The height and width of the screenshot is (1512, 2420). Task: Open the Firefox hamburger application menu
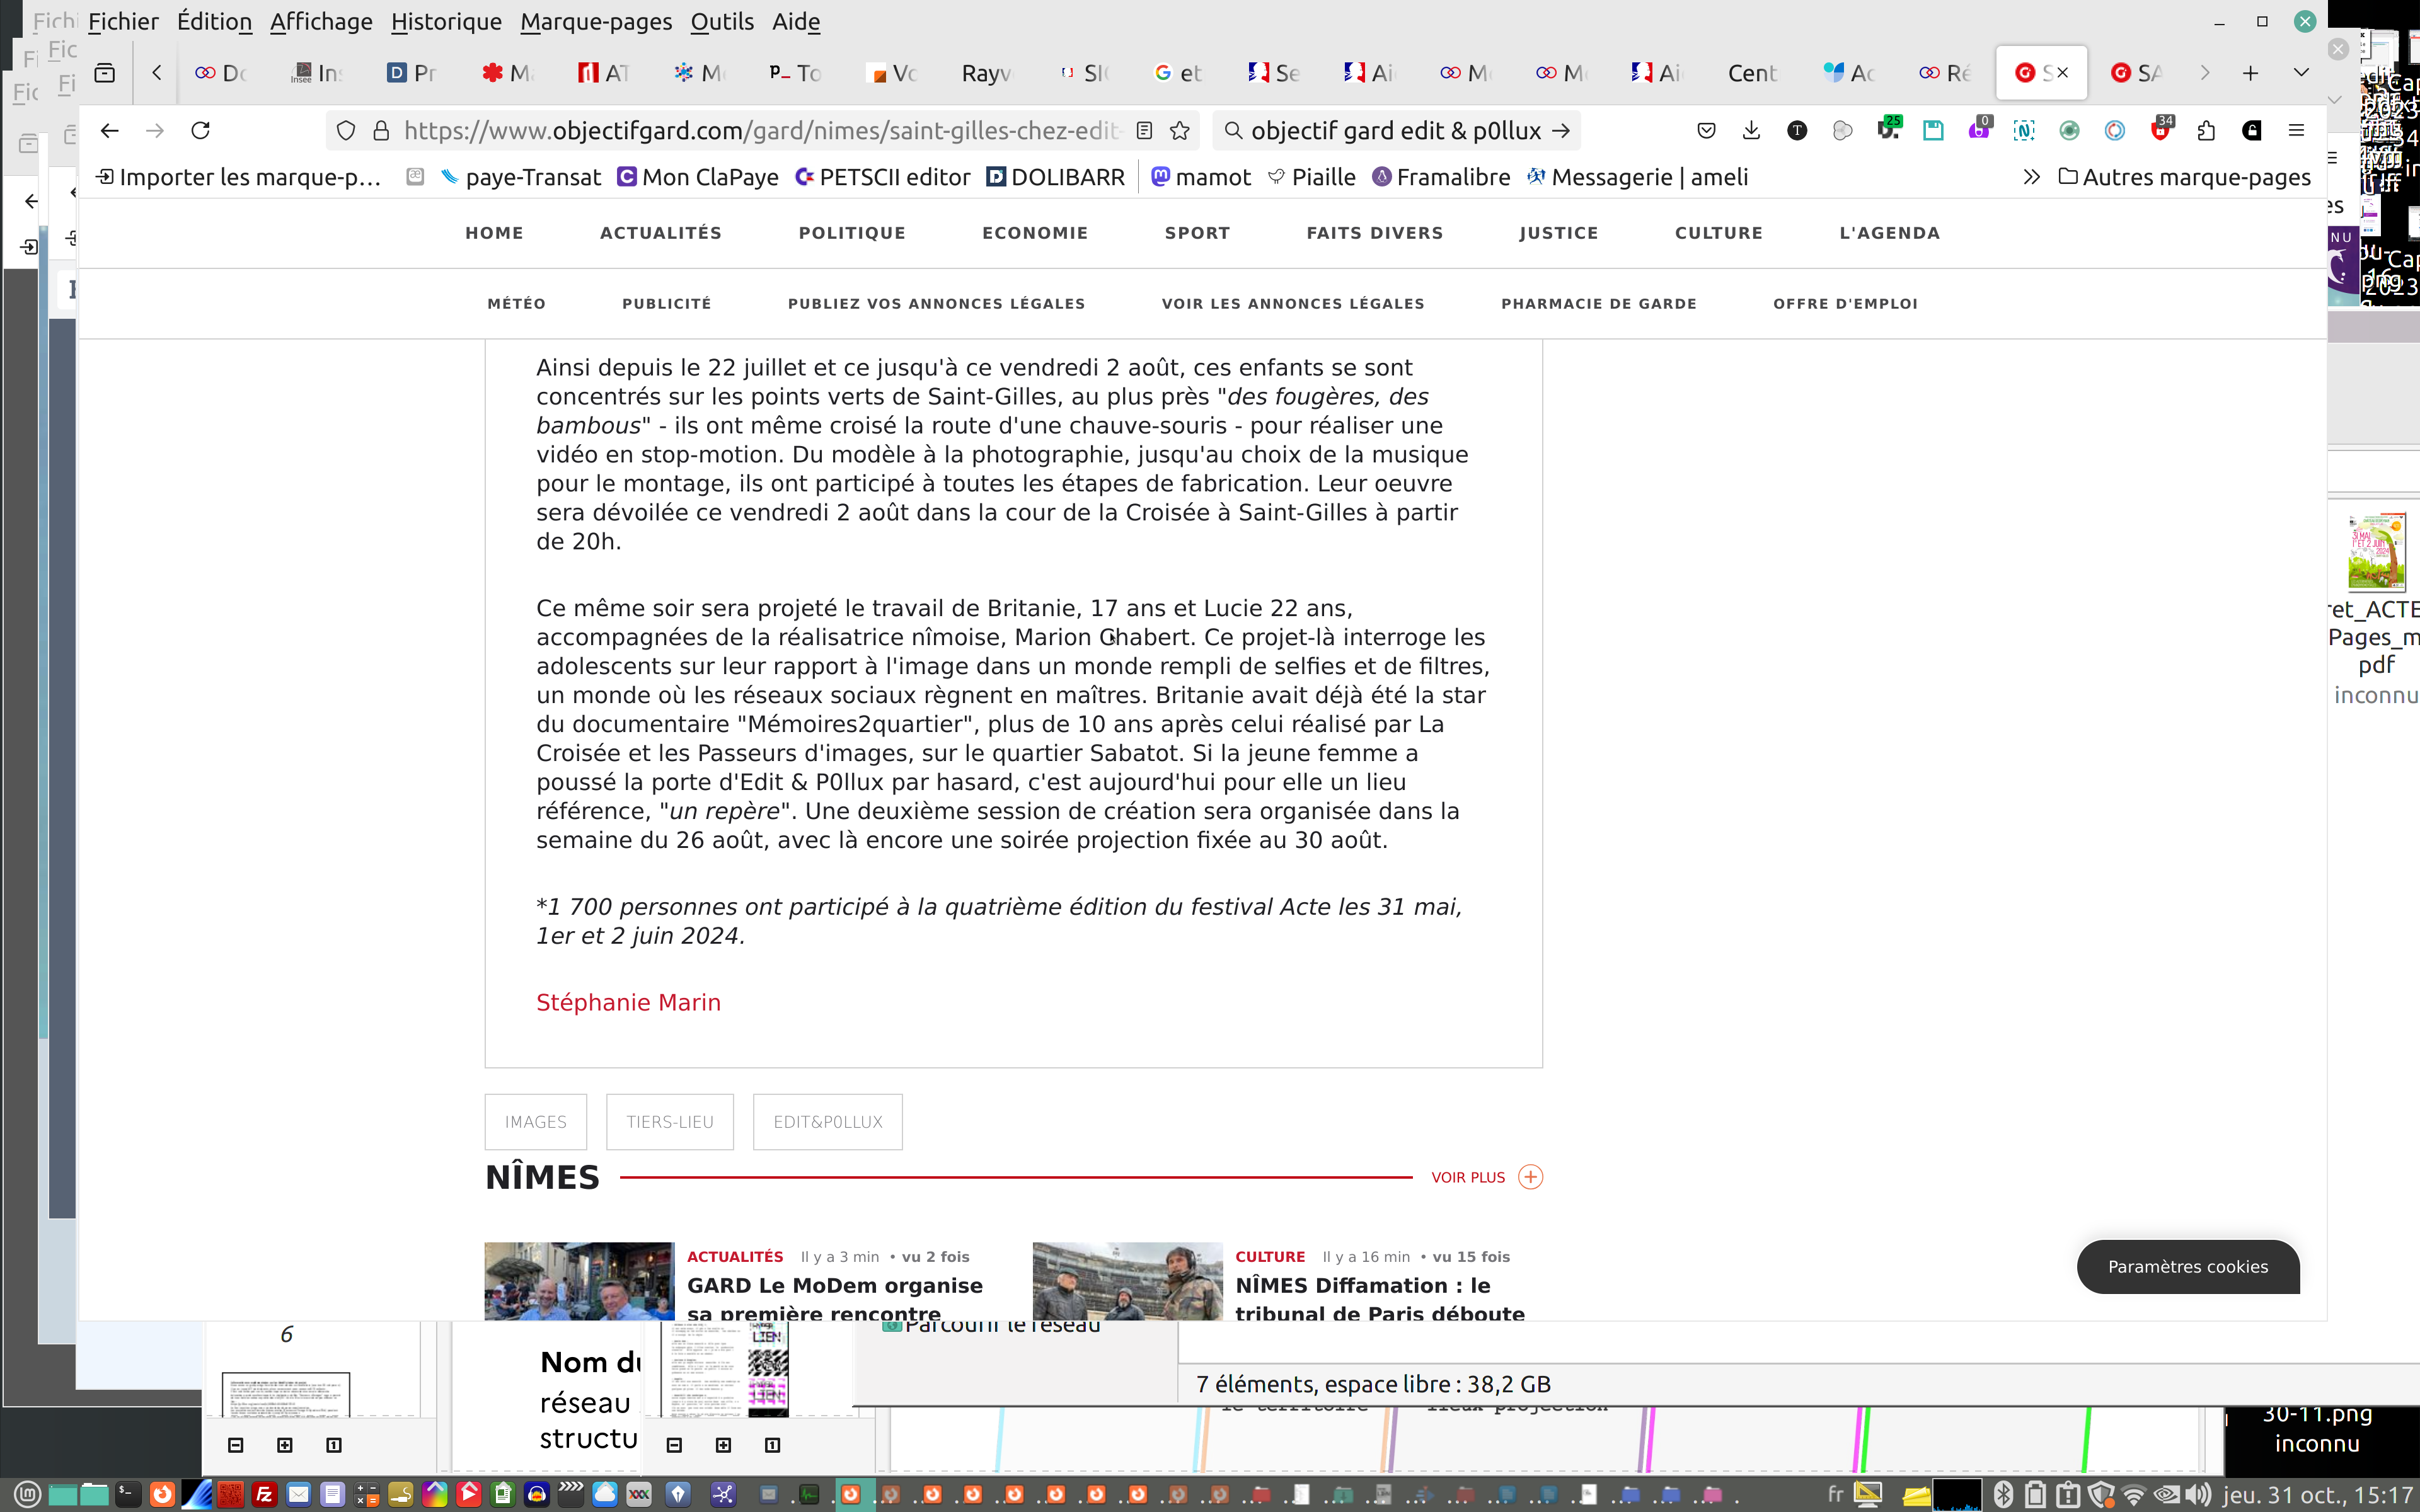pyautogui.click(x=2296, y=131)
